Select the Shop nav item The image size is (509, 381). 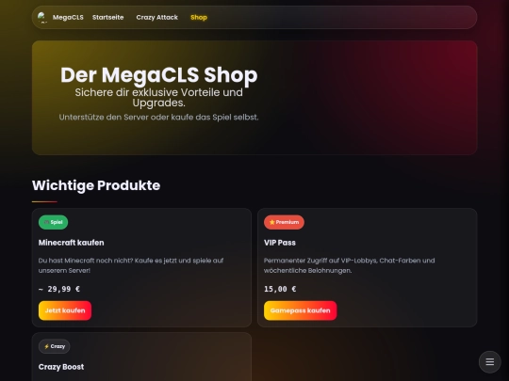coord(199,18)
